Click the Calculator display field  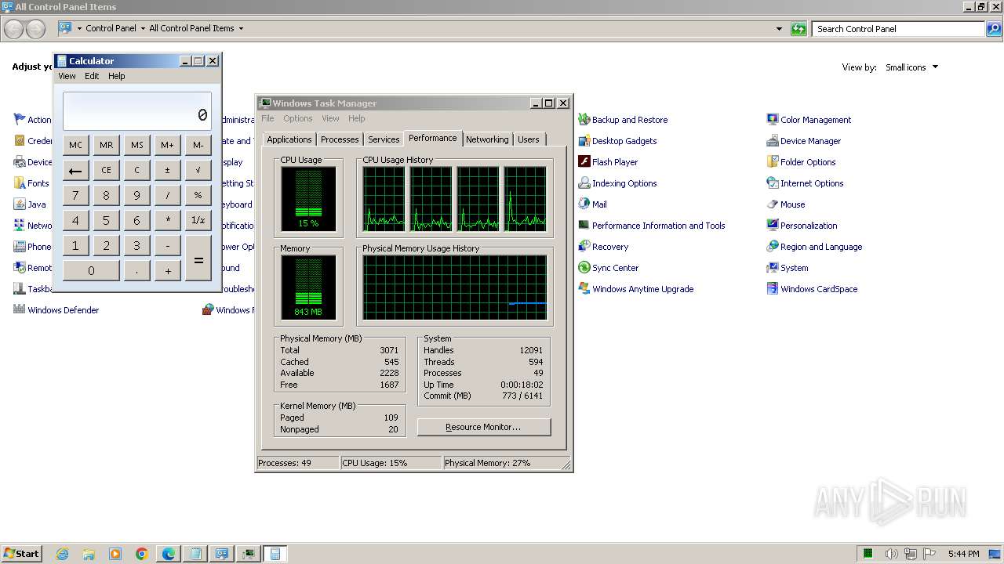pyautogui.click(x=137, y=112)
